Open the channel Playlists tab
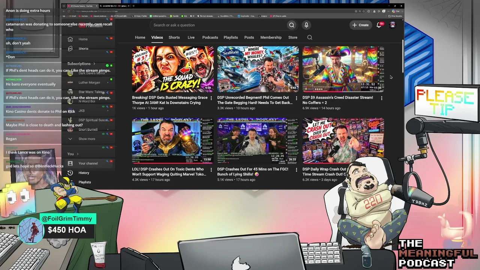 click(x=231, y=37)
